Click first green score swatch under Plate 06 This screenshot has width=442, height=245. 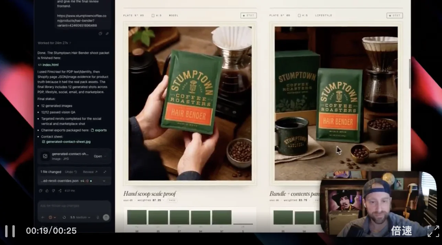click(283, 217)
